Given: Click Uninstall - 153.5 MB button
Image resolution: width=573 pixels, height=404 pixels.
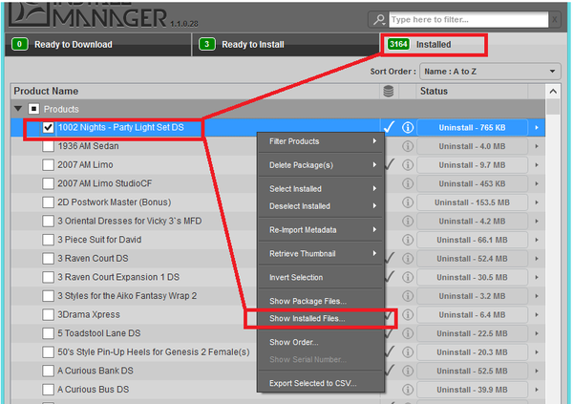Looking at the screenshot, I should (472, 202).
